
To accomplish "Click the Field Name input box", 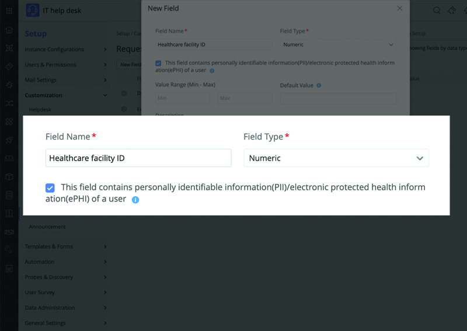I will [138, 158].
